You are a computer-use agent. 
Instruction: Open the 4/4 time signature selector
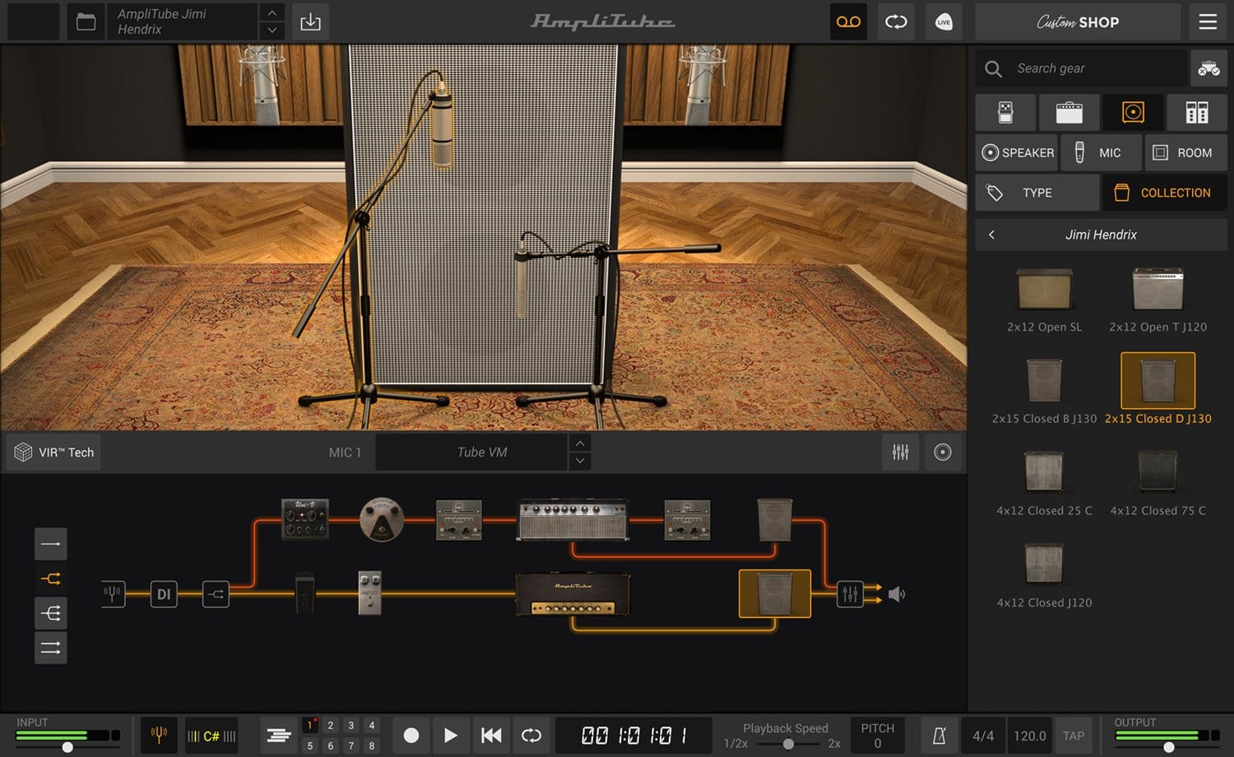[983, 736]
